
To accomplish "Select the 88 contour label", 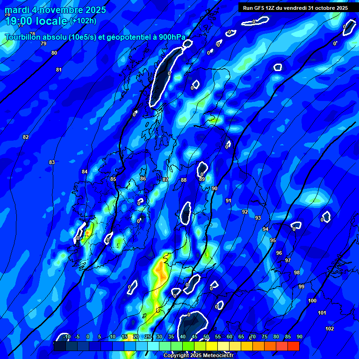I will point(184,180).
